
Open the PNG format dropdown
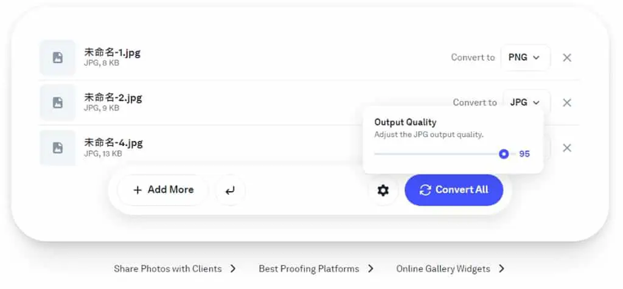[x=525, y=58]
